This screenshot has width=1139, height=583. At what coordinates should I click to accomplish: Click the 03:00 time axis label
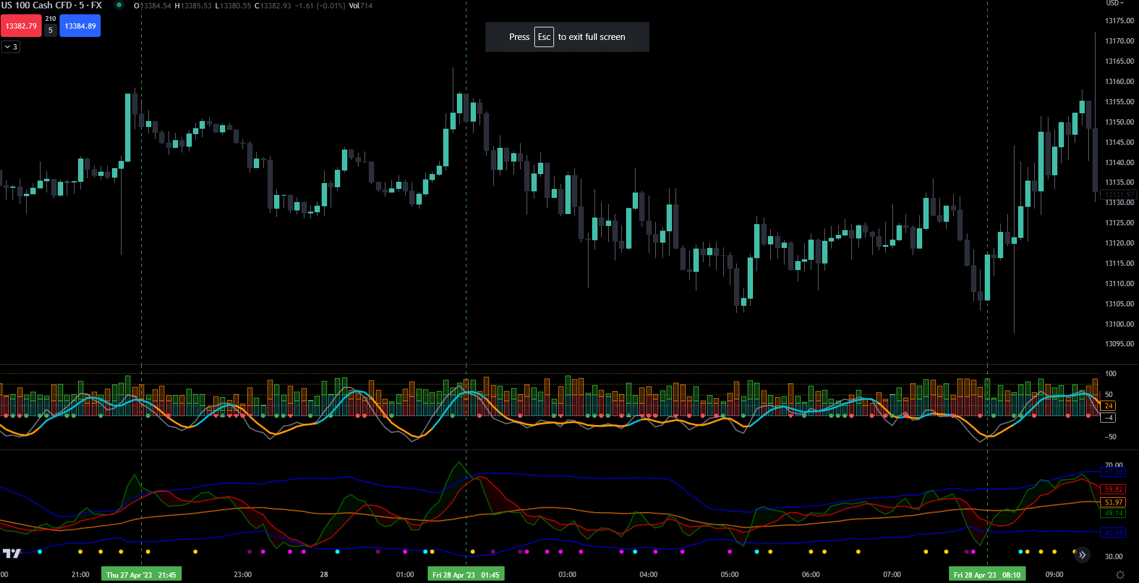point(567,575)
